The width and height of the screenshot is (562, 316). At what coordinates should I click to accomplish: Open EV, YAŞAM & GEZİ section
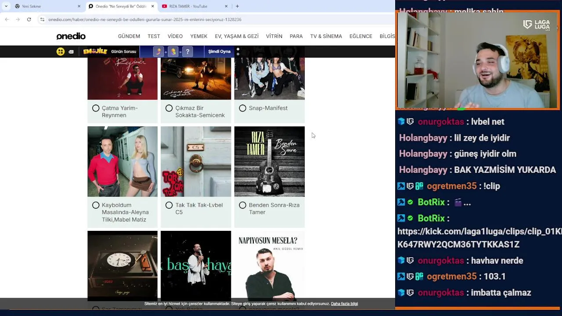(237, 36)
